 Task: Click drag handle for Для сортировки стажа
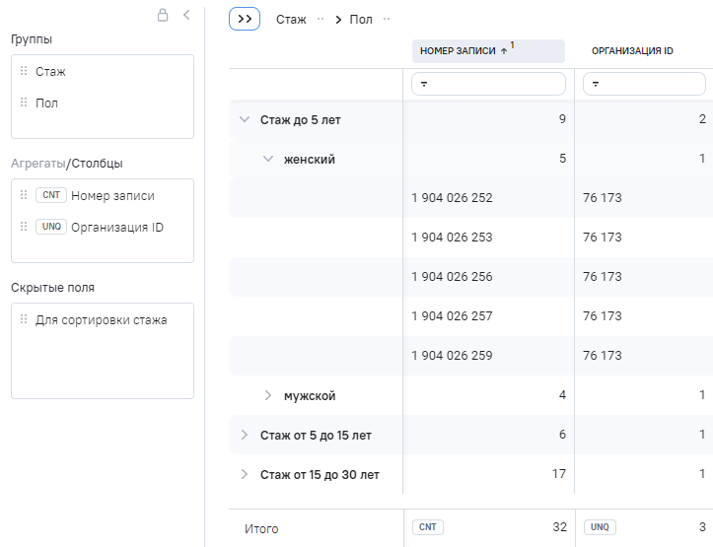coord(24,320)
